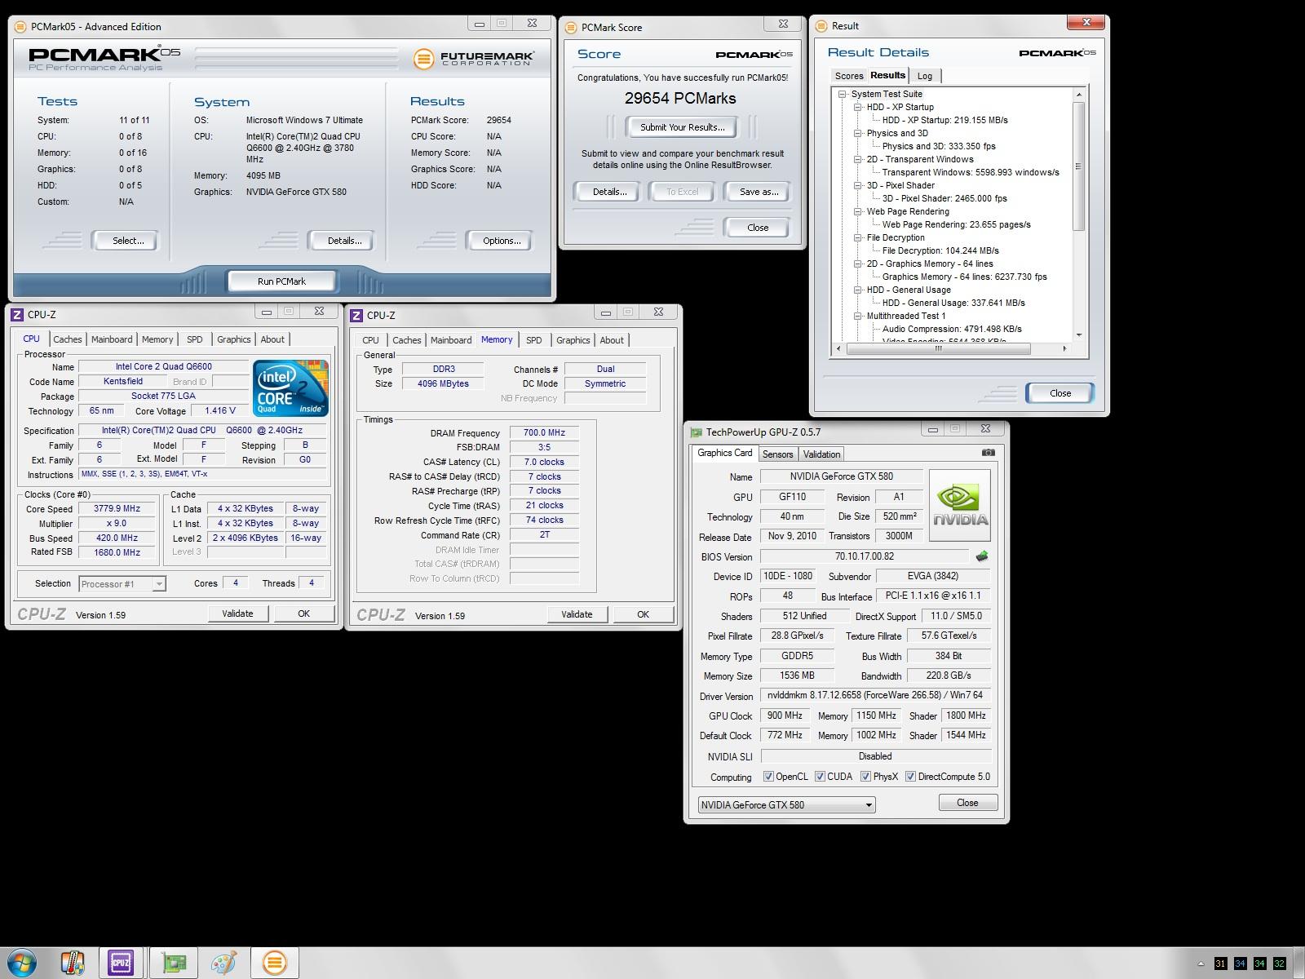This screenshot has width=1305, height=979.
Task: Click the DRAM Frequency value 700.0 MHz
Action: pos(544,432)
